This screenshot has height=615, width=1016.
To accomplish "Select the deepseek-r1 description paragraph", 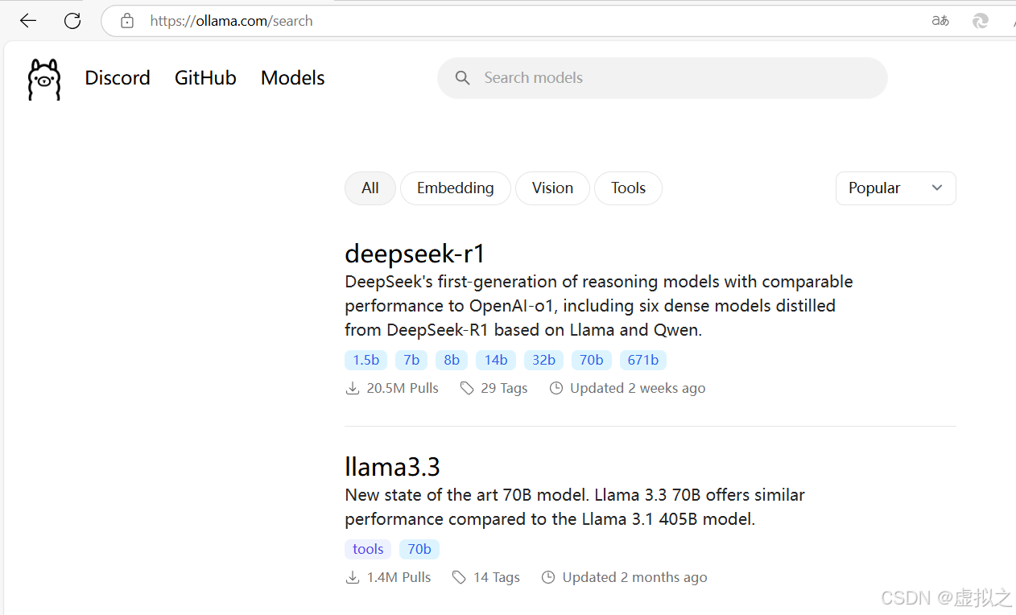I will (x=599, y=306).
